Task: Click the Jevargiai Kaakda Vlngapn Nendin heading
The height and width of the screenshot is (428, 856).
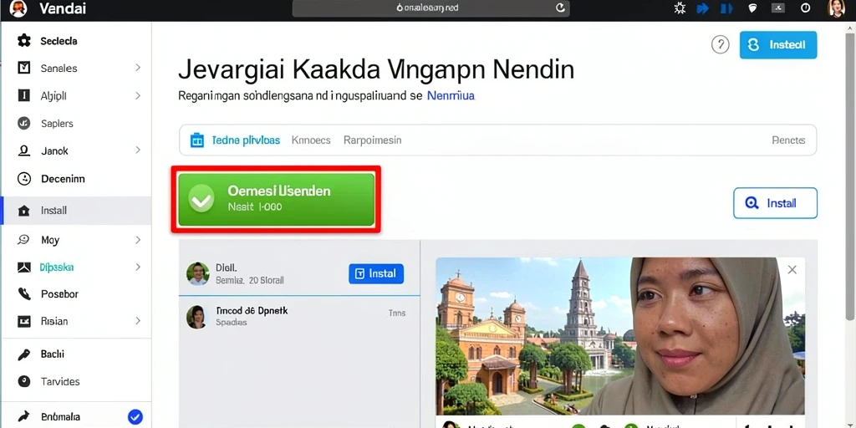Action: pos(376,70)
